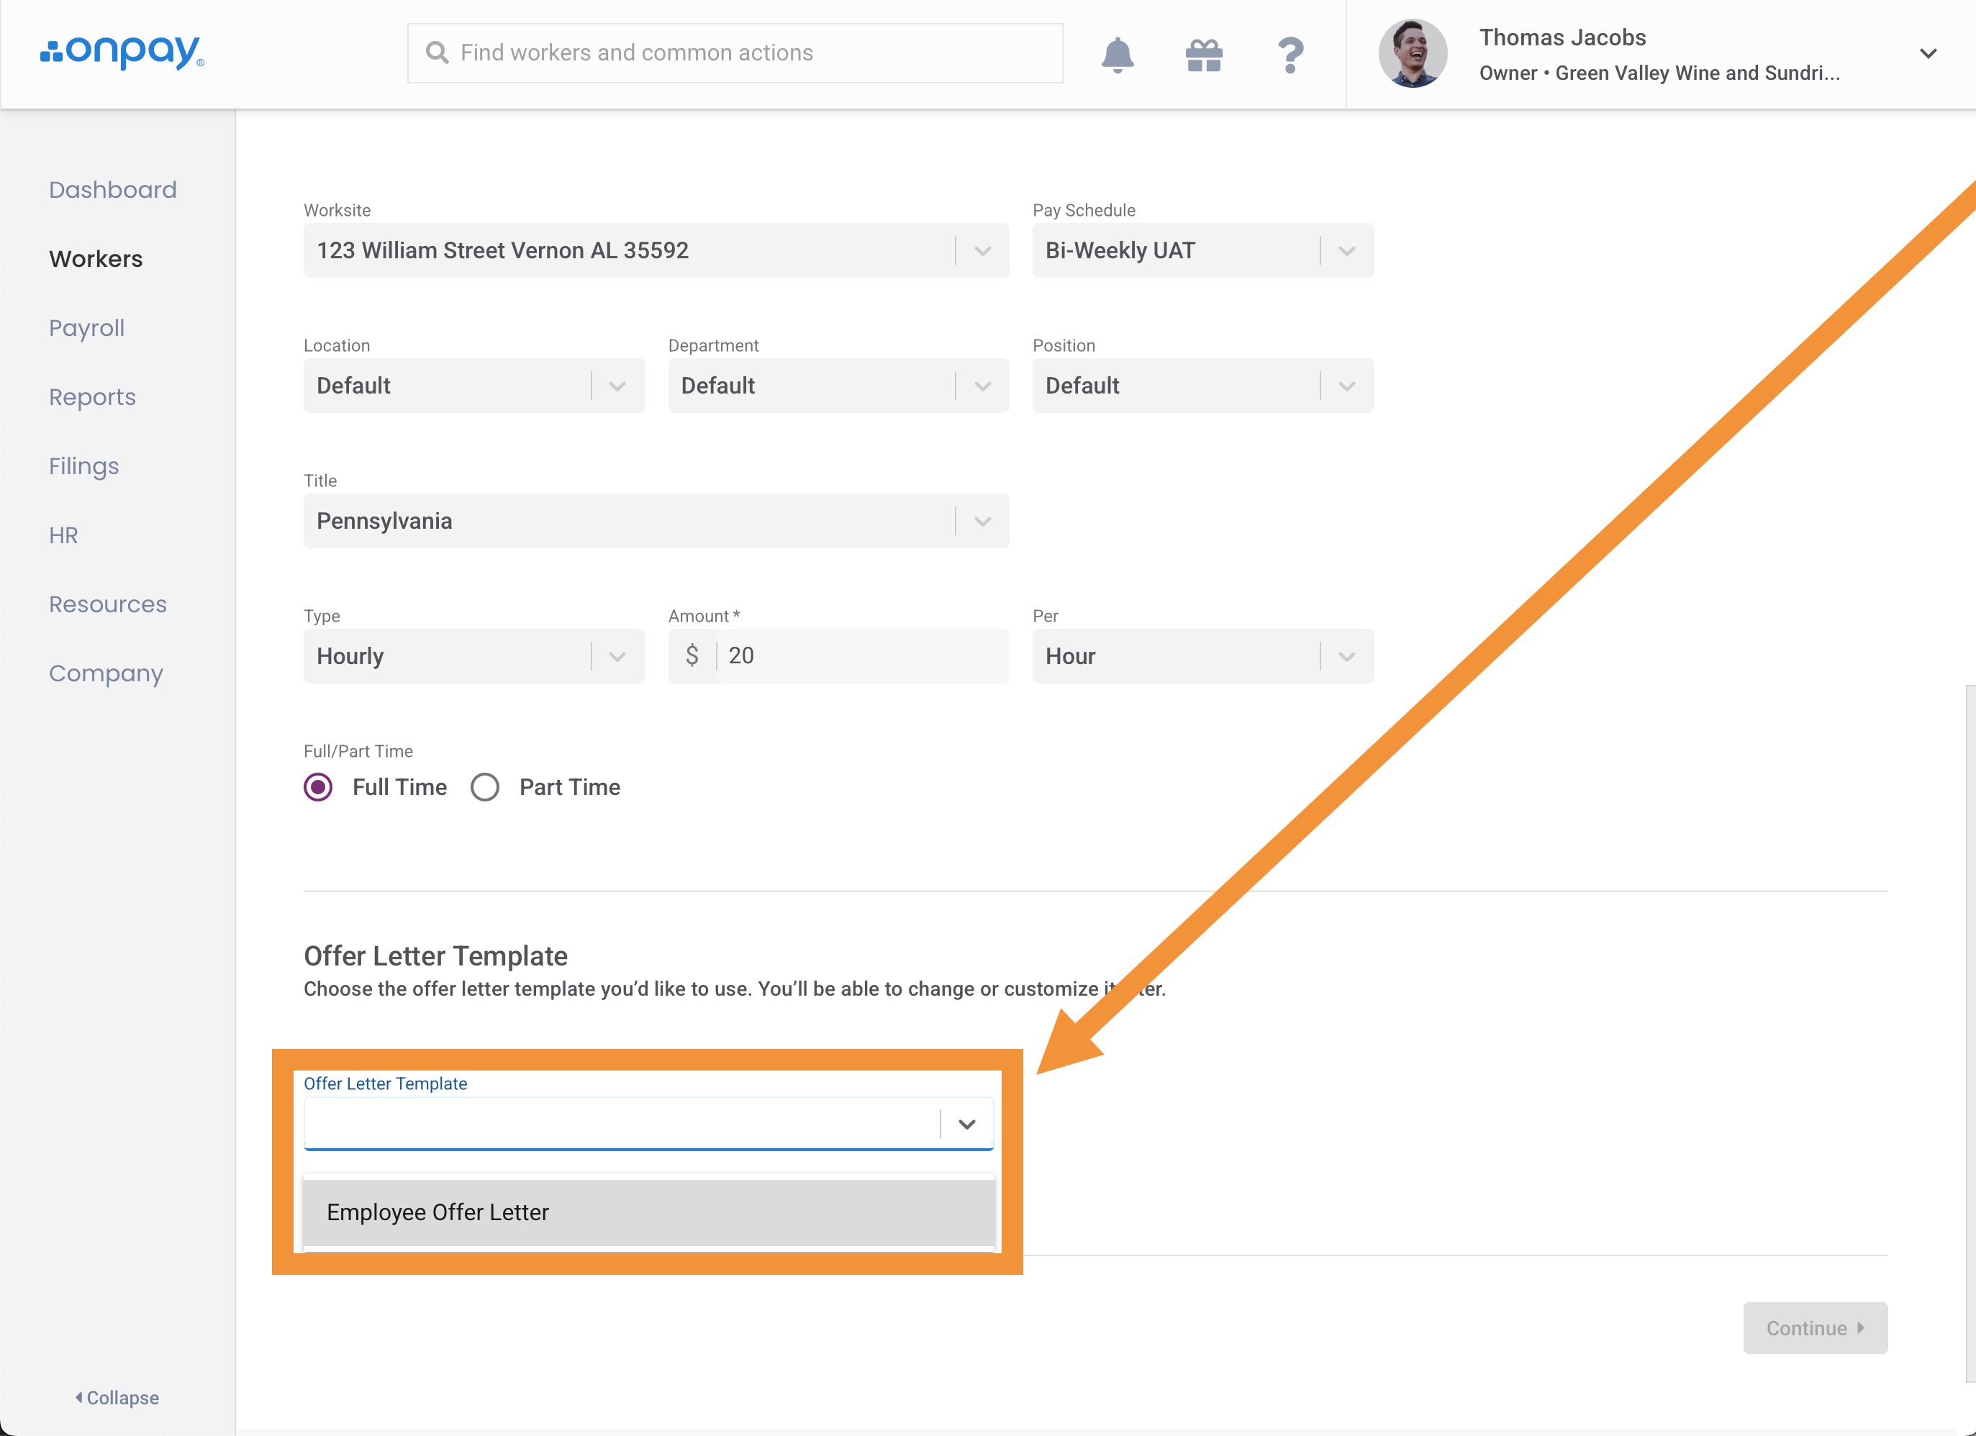The width and height of the screenshot is (1976, 1436).
Task: Go to Payroll in sidebar
Action: [x=86, y=328]
